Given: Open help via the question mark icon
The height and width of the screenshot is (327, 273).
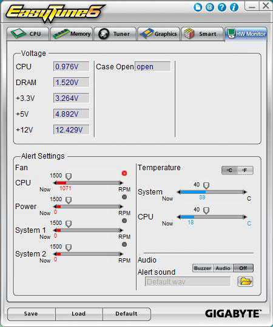Looking at the screenshot, I should click(222, 7).
